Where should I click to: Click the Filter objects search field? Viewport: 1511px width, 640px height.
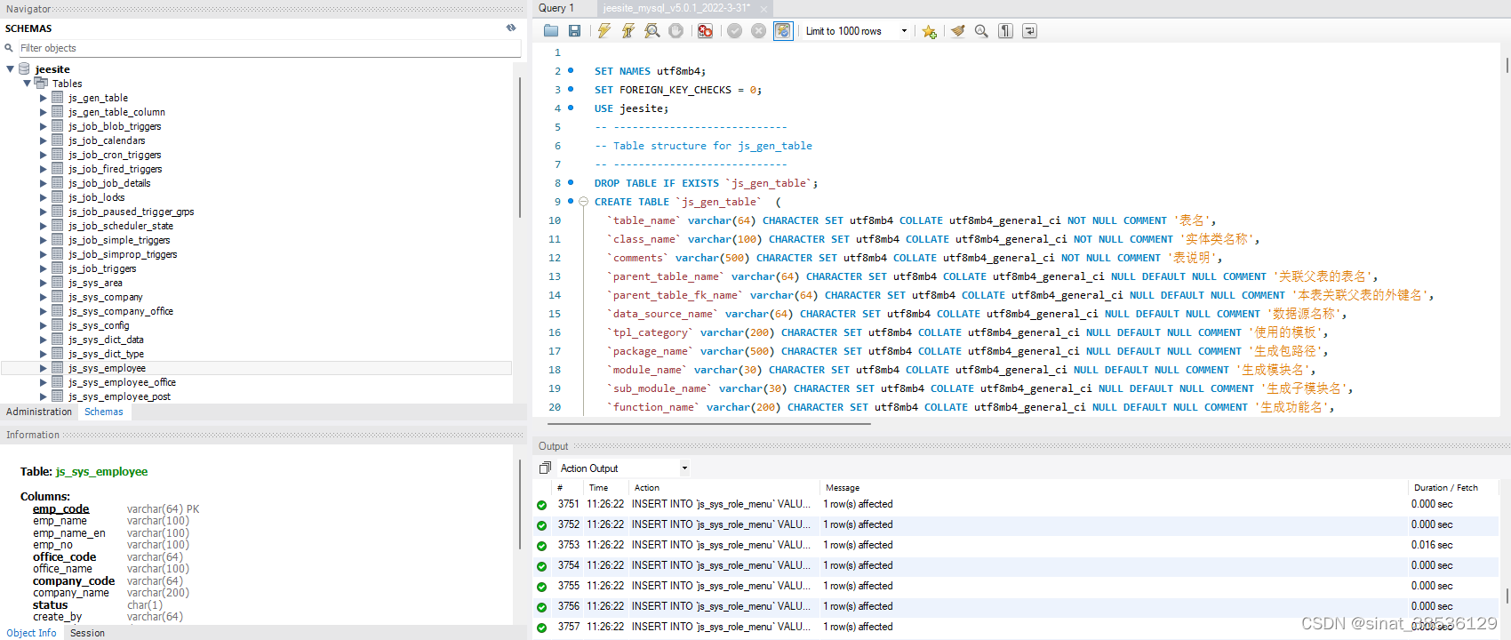(x=269, y=48)
